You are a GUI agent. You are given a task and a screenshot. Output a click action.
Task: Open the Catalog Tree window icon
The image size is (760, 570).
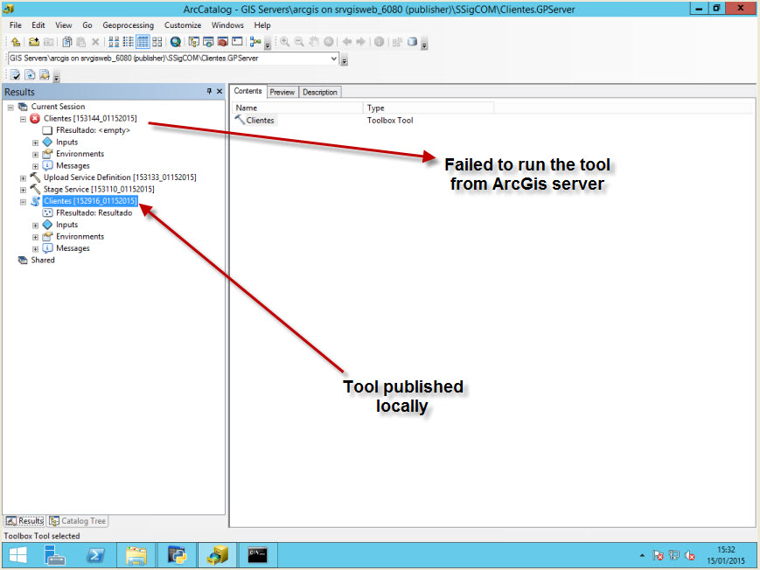(194, 42)
